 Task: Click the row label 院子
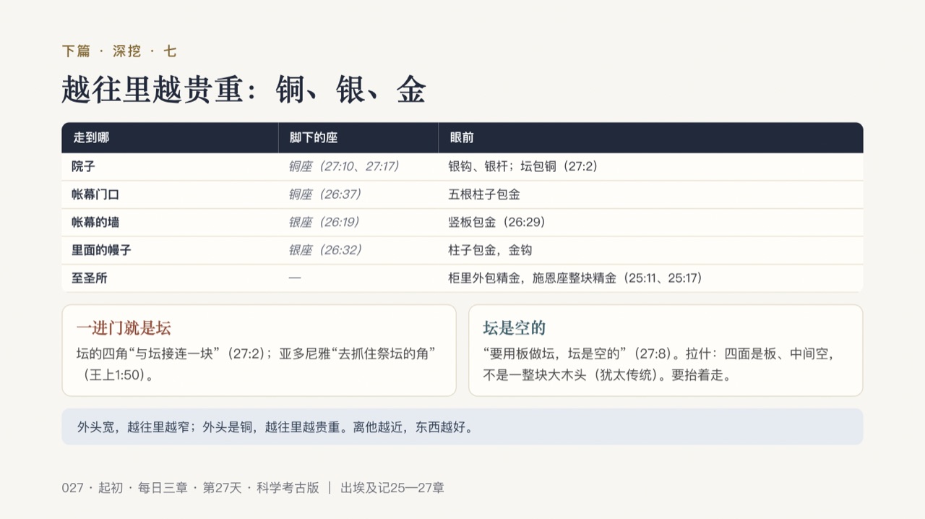pyautogui.click(x=83, y=166)
